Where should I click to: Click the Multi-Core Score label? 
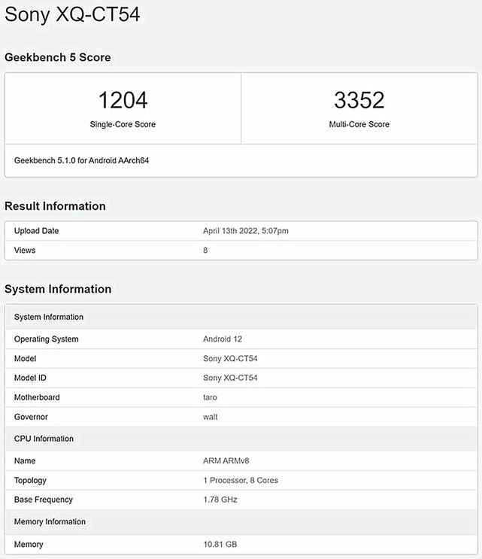(x=359, y=124)
